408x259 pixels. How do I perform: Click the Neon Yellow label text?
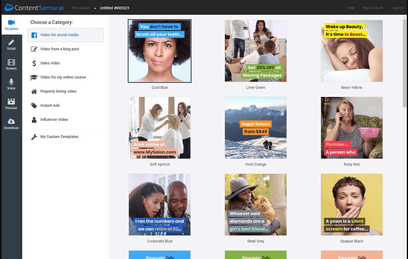click(x=352, y=87)
